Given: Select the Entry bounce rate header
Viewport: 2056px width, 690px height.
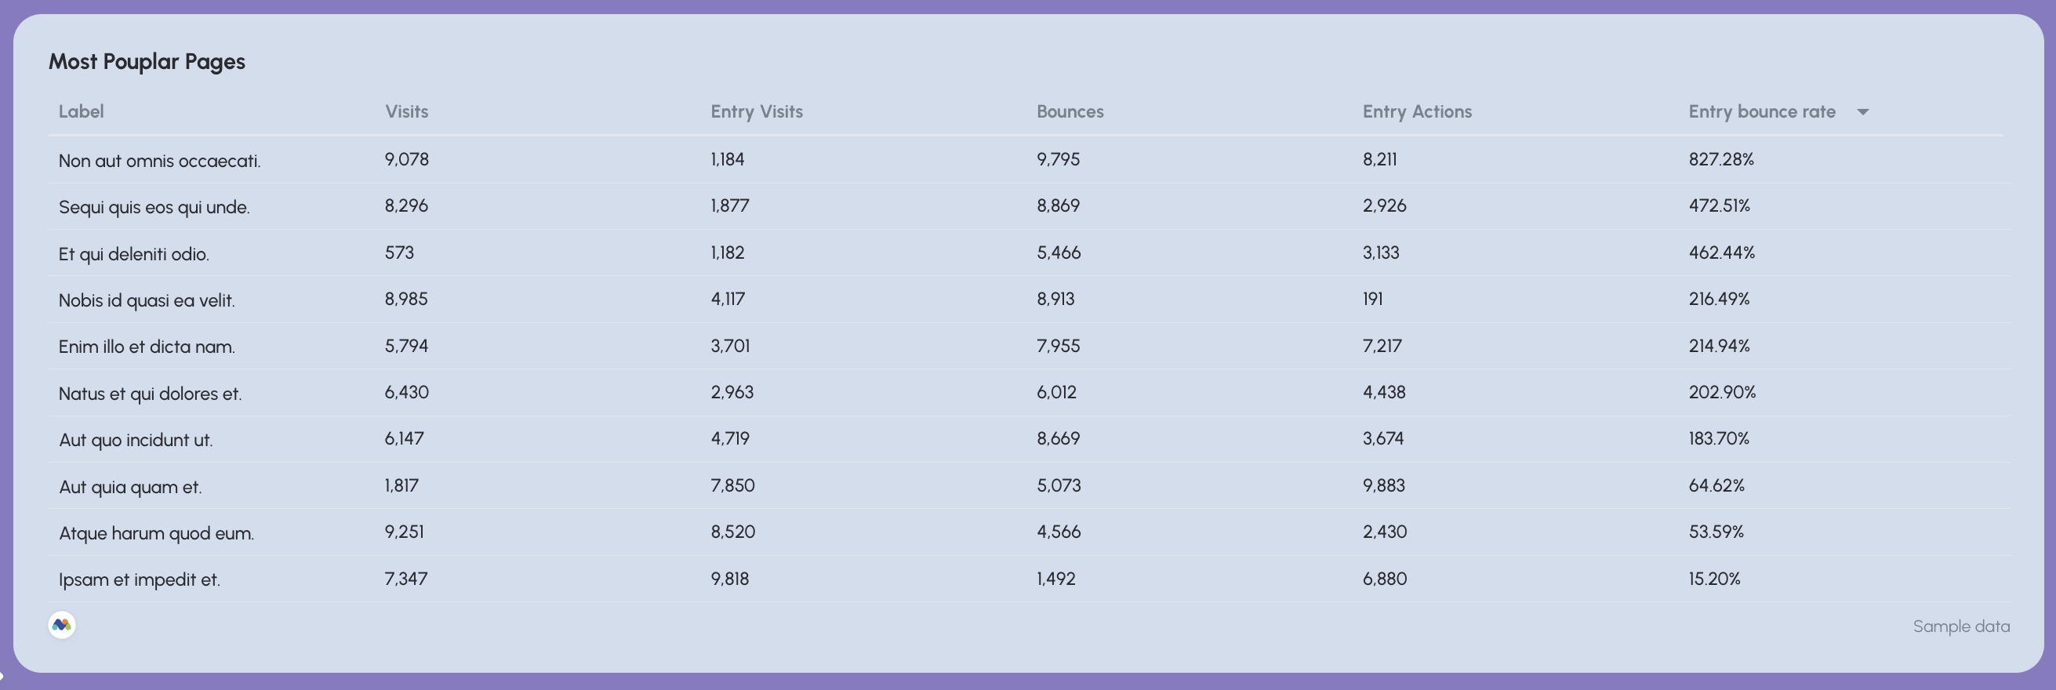Looking at the screenshot, I should point(1761,111).
